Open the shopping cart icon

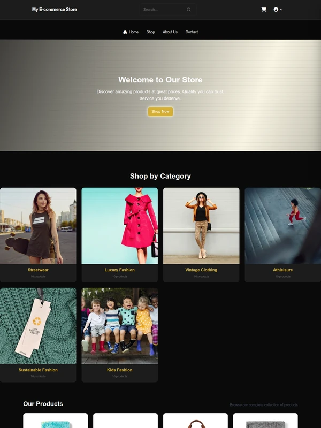(264, 10)
